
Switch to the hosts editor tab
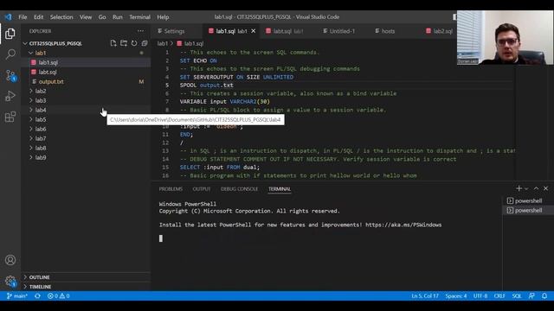[x=384, y=31]
